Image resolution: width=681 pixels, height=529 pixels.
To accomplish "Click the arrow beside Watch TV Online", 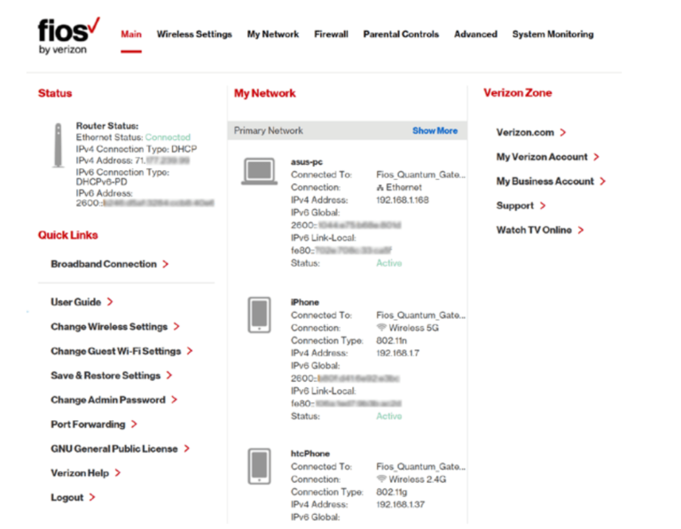I will coord(581,230).
